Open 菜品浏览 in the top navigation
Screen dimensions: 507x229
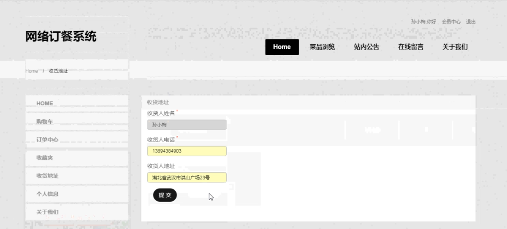[322, 47]
